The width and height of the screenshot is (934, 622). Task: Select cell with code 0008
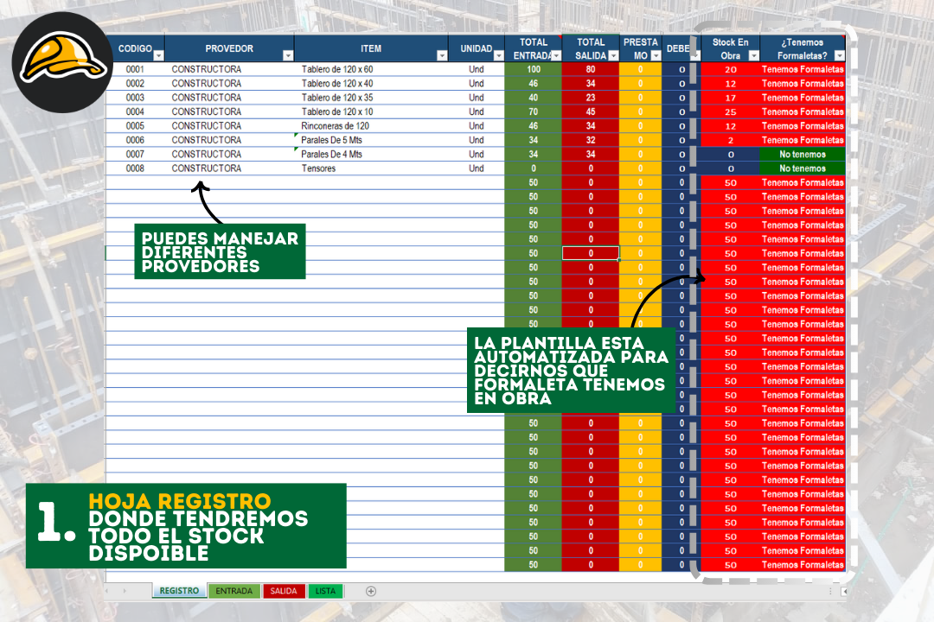click(x=135, y=168)
